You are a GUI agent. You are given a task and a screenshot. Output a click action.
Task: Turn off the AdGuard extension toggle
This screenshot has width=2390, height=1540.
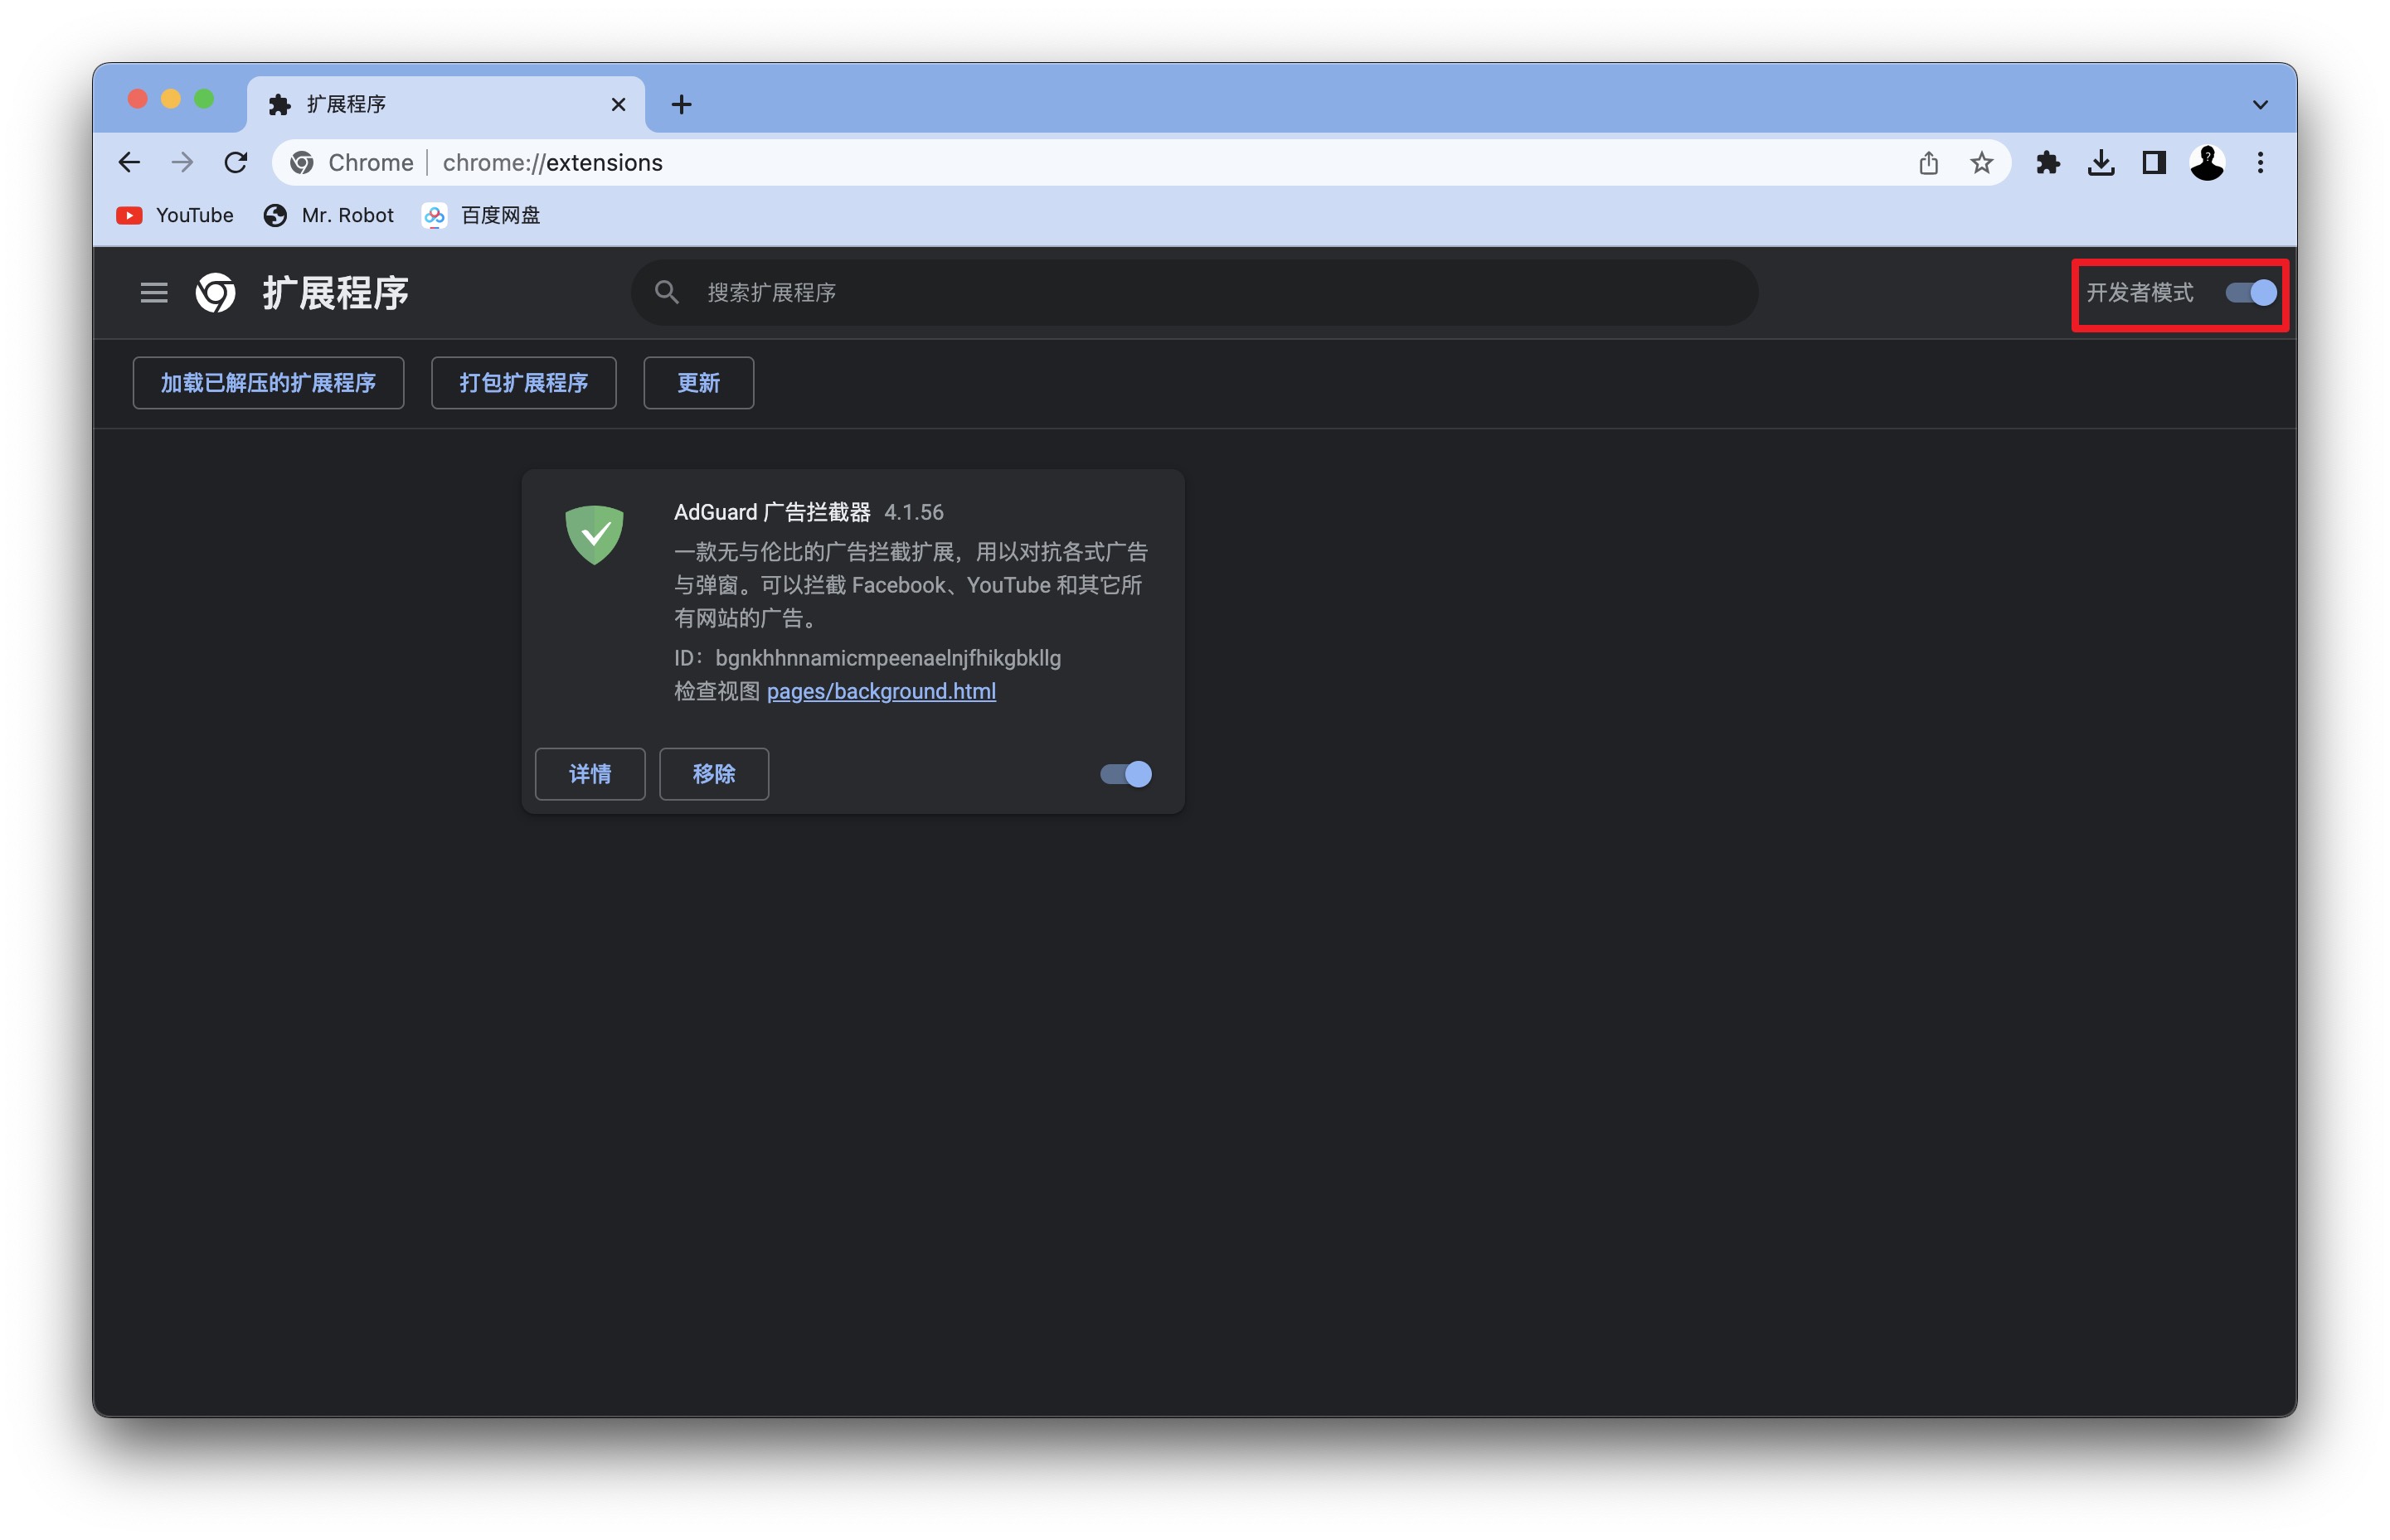(1125, 774)
